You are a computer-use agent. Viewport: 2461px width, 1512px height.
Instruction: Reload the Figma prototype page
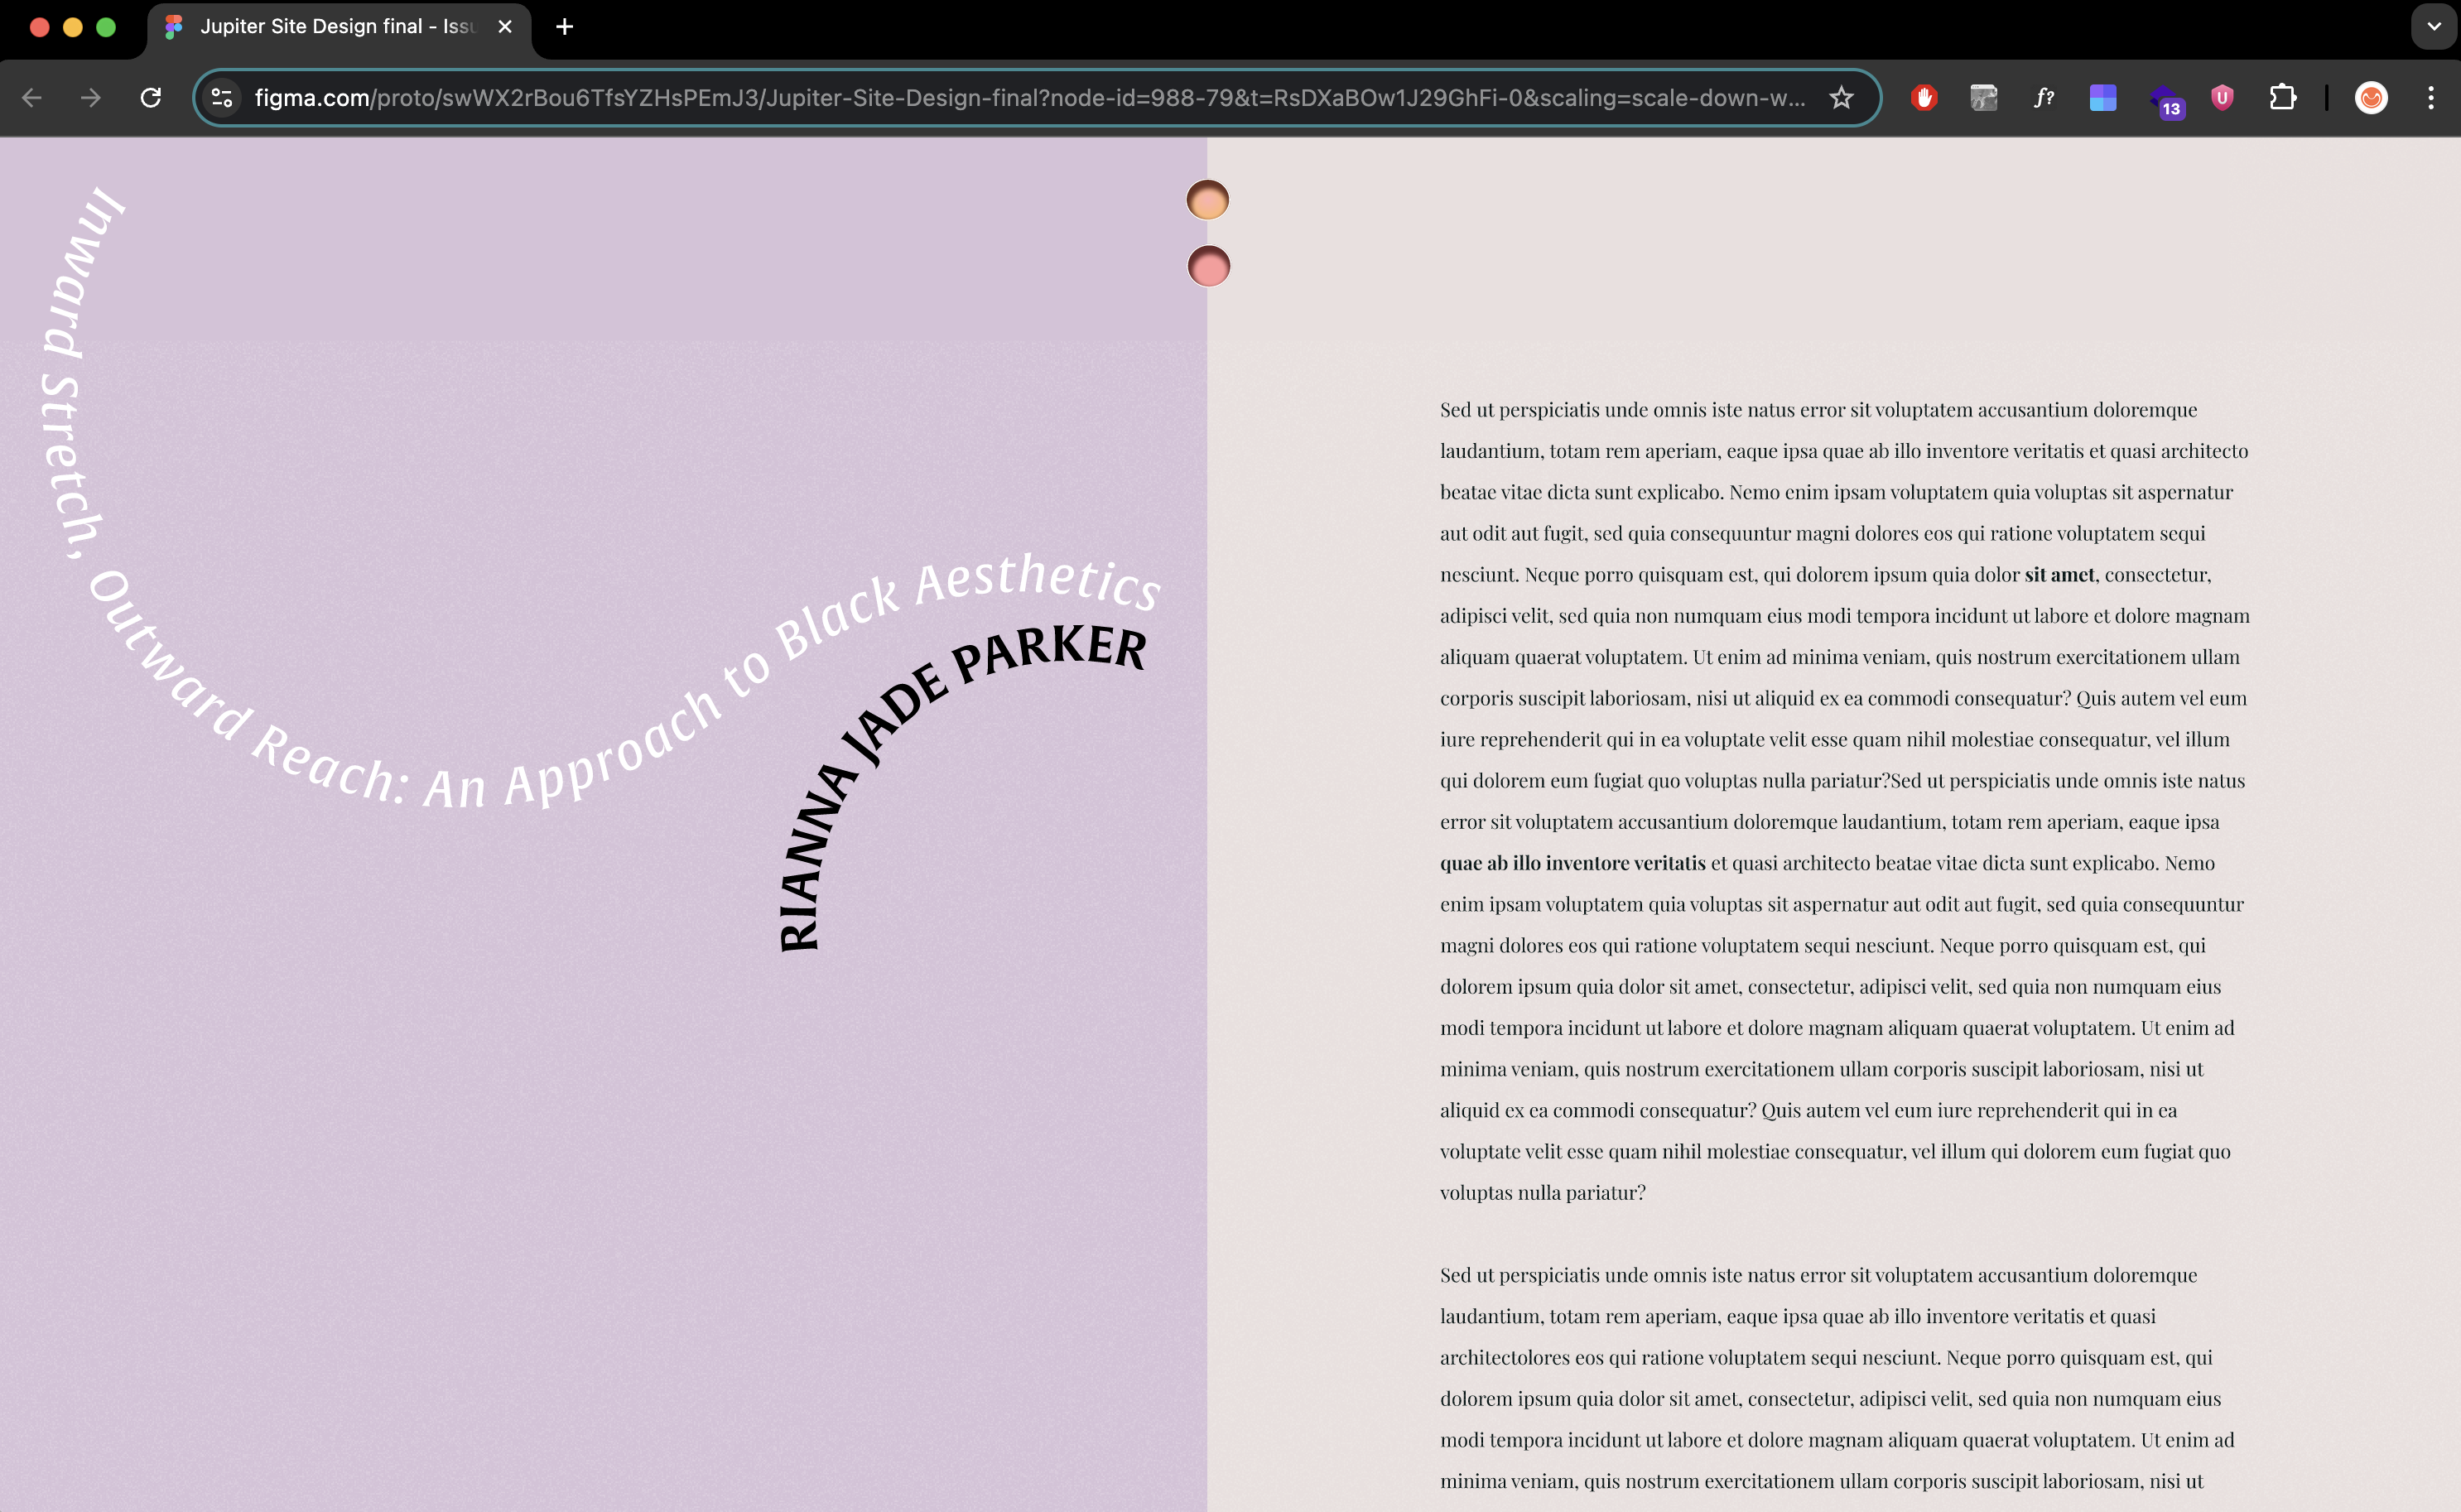point(151,97)
